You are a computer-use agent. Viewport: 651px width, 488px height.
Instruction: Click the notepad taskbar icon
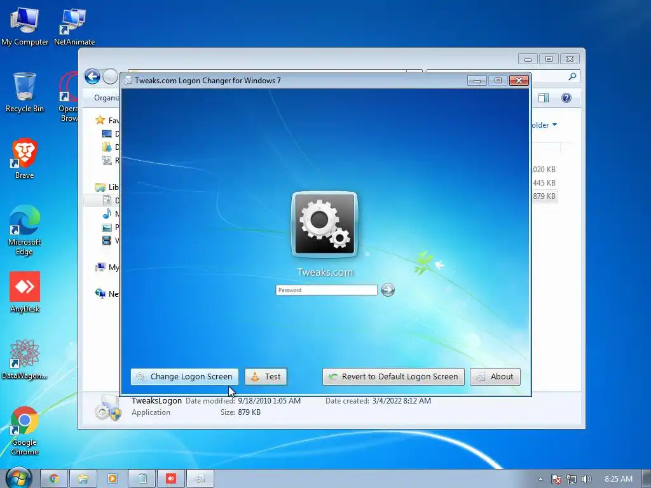(x=142, y=478)
